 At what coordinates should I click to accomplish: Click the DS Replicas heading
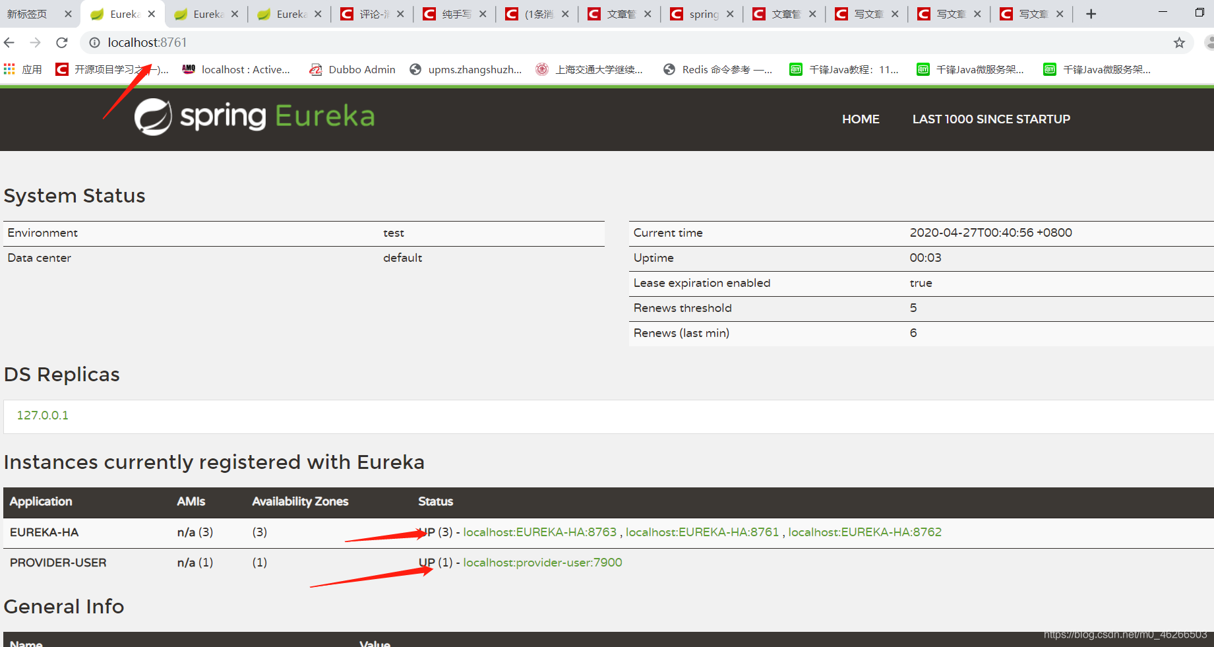[x=62, y=375]
